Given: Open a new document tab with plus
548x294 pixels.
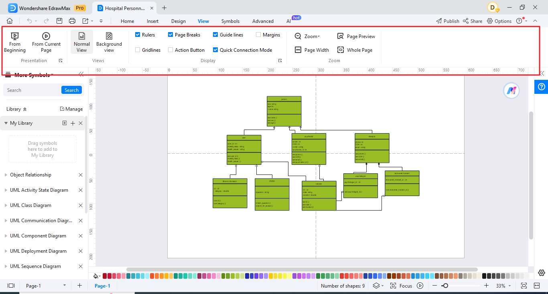Looking at the screenshot, I should point(164,8).
